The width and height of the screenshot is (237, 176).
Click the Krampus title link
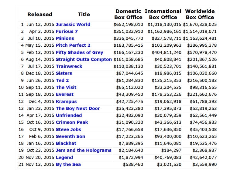[x=66, y=101]
